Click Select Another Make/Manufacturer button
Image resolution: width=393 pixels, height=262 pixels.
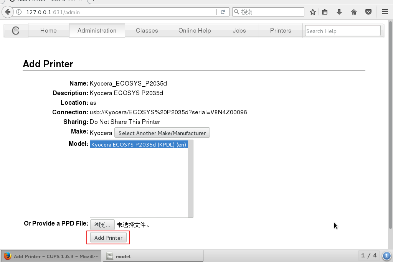(x=162, y=133)
